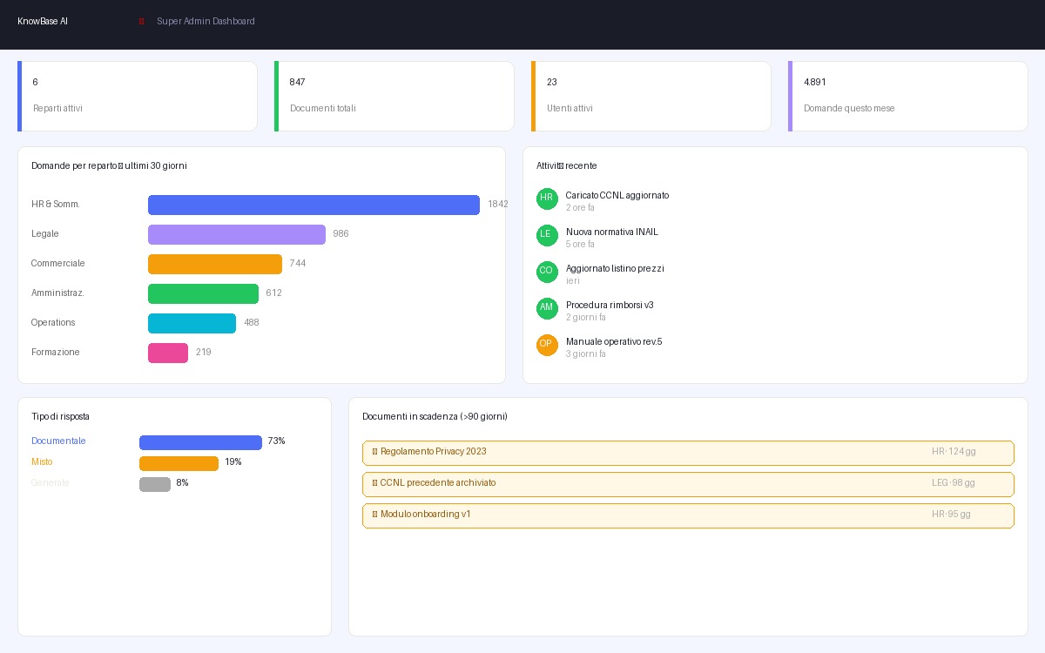Click the red alert icon beside Super Admin Dashboard
Viewport: 1045px width, 653px height.
pos(142,21)
